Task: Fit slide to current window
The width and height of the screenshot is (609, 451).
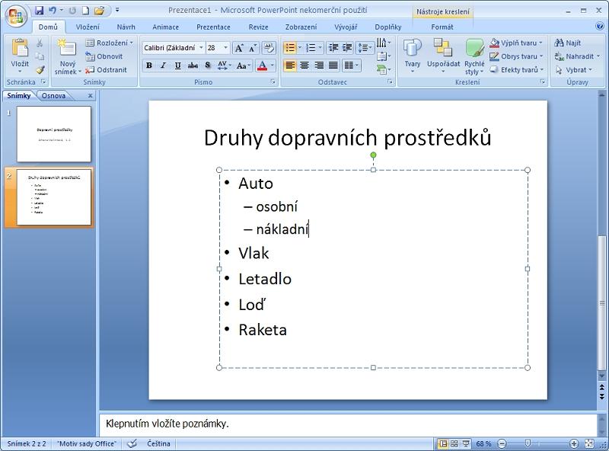Action: (589, 443)
